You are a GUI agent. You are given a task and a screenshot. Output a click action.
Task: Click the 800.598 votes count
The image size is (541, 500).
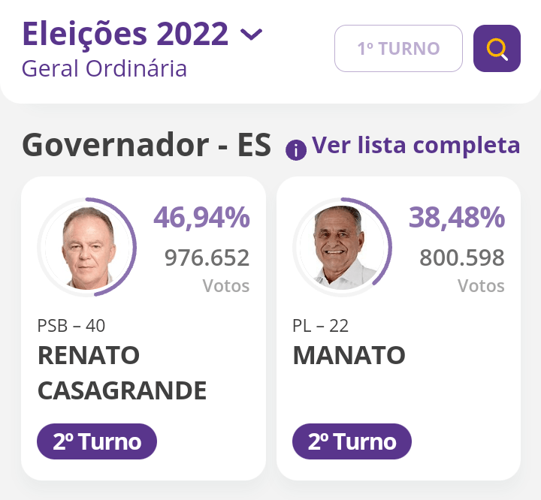tap(461, 258)
